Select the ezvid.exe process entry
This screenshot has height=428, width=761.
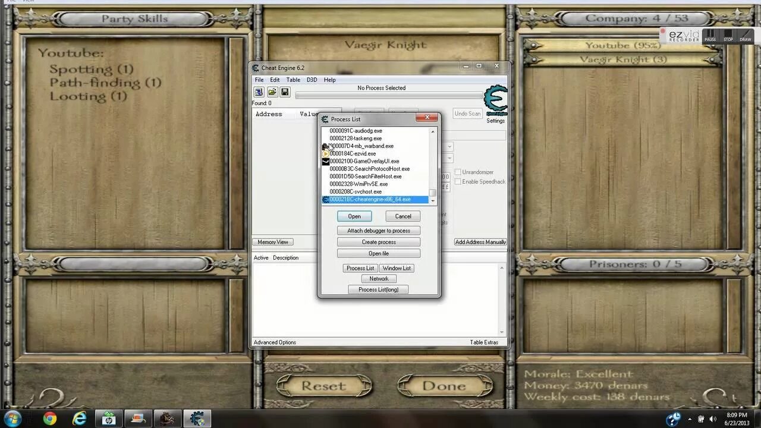coord(353,154)
